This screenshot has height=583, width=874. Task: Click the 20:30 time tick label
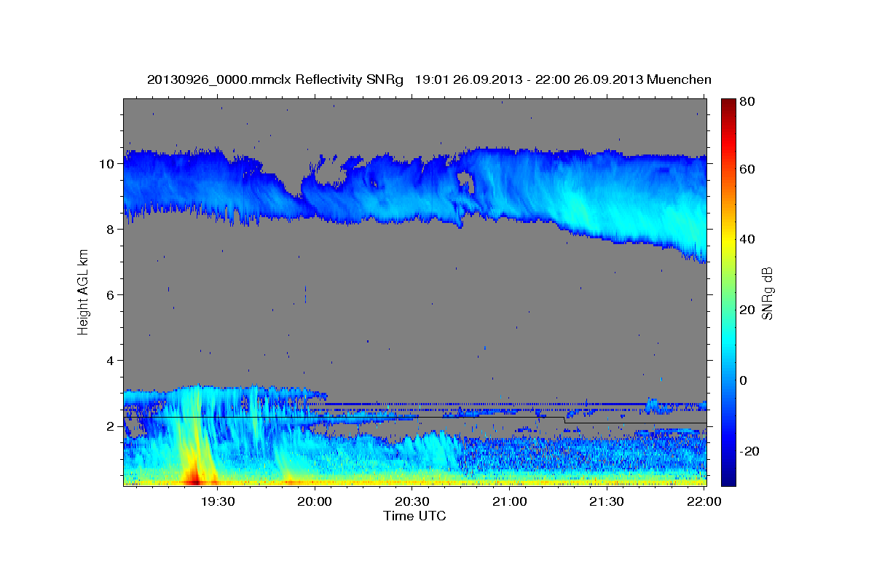coord(412,501)
